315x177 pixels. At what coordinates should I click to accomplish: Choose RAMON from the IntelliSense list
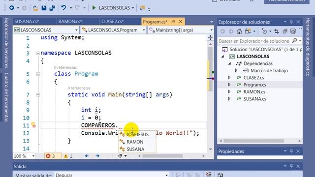tap(137, 142)
